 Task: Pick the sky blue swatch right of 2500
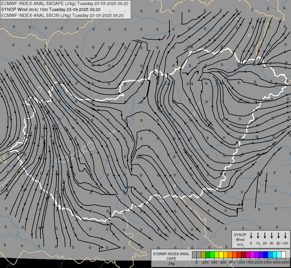click(x=270, y=255)
